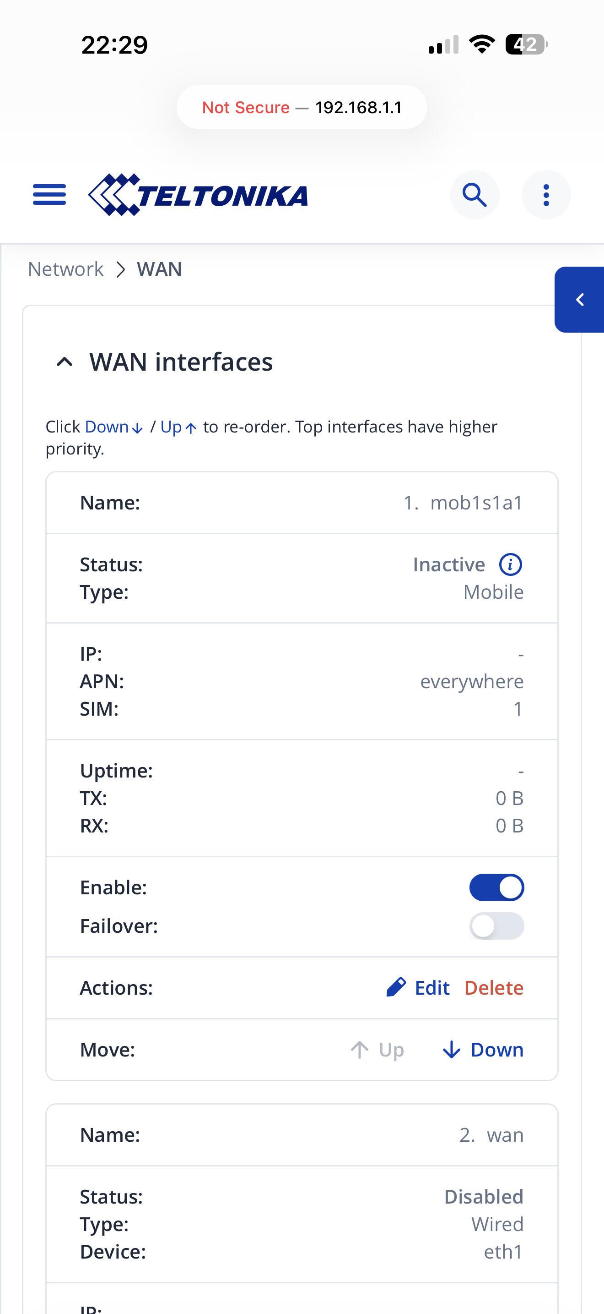604x1314 pixels.
Task: Open the search magnifier icon
Action: coord(475,195)
